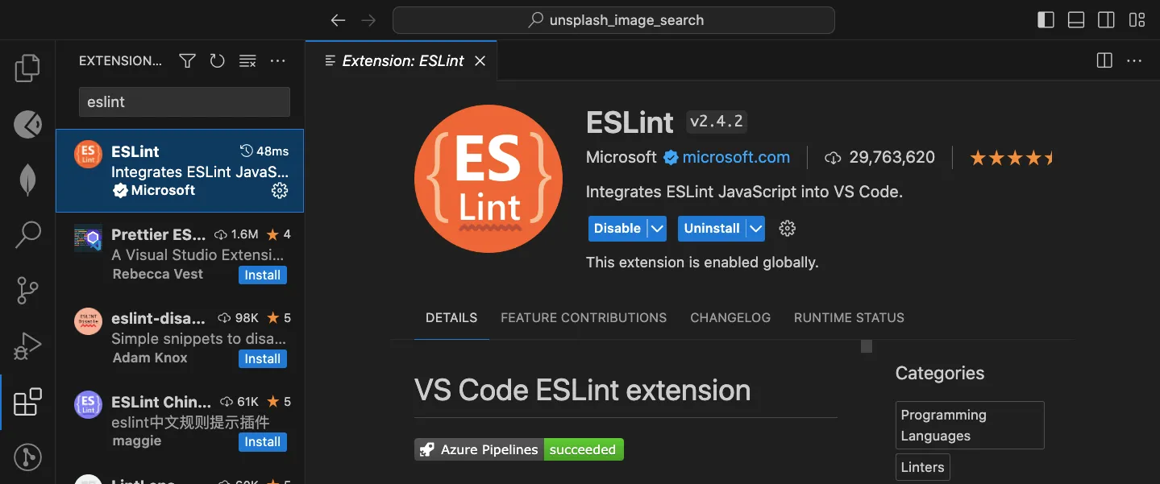This screenshot has width=1160, height=484.
Task: Open the Run and Debug view
Action: (x=27, y=345)
